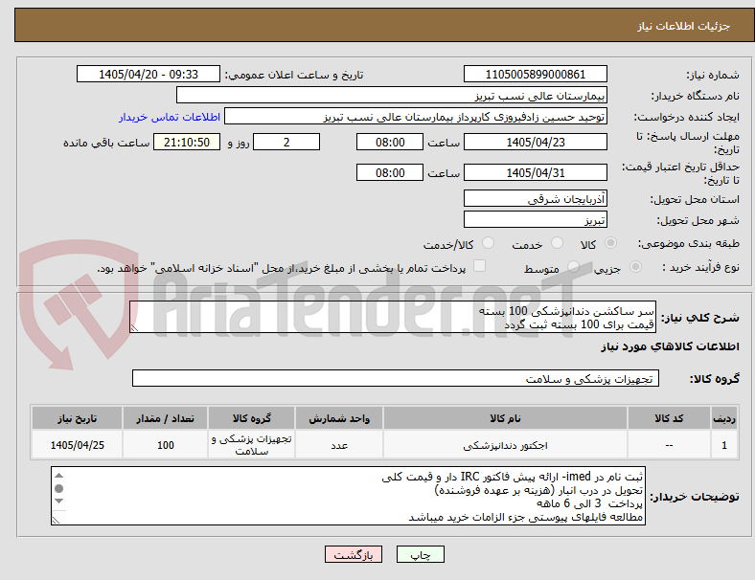
Task: Select the متوسط purchase type radio
Action: click(x=573, y=266)
